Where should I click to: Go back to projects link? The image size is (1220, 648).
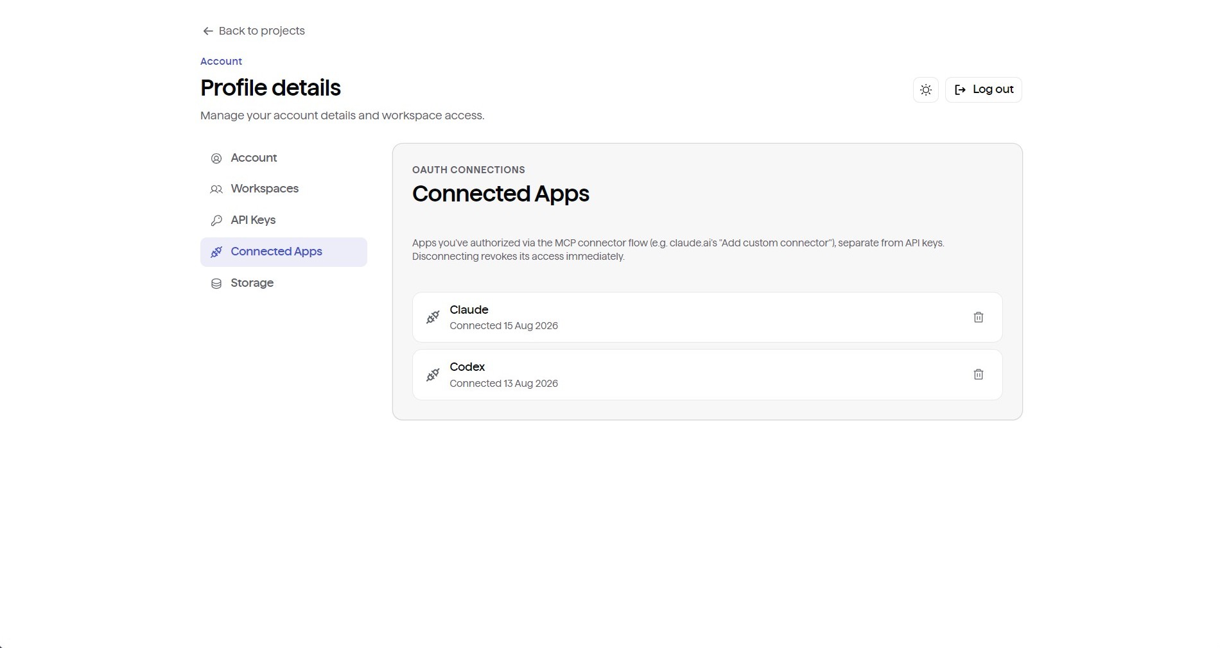click(253, 31)
